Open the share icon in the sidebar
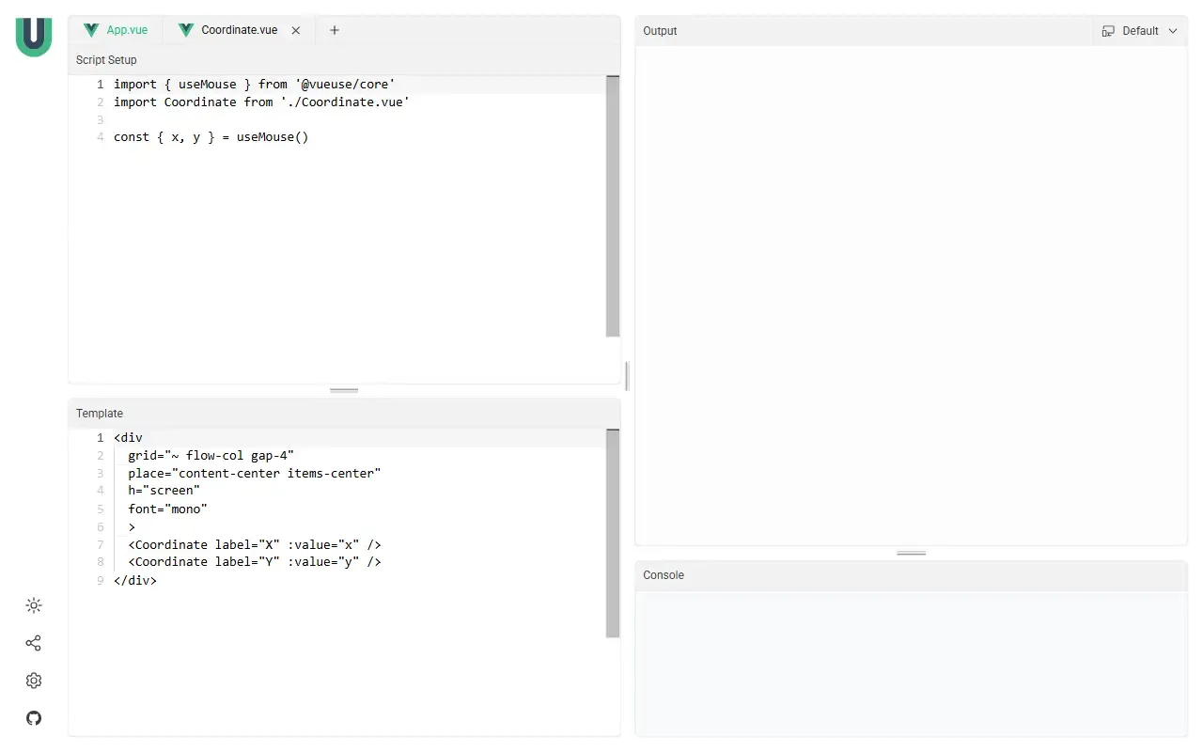1203x752 pixels. [34, 643]
